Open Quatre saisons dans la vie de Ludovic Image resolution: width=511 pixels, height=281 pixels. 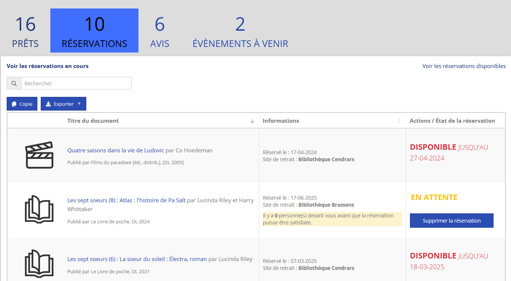(x=116, y=150)
